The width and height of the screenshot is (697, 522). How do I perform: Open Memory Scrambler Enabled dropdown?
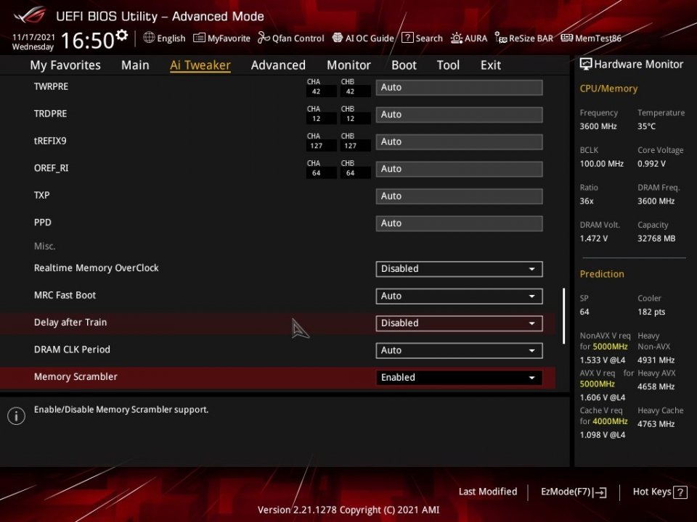coord(459,377)
